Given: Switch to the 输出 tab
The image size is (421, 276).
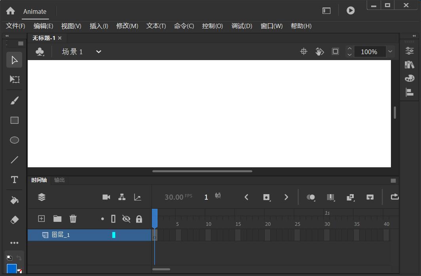Looking at the screenshot, I should click(59, 180).
